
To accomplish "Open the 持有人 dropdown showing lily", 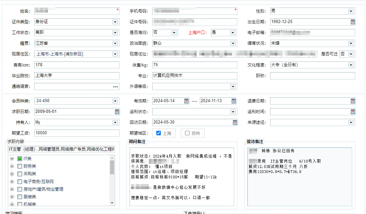I will (x=115, y=123).
